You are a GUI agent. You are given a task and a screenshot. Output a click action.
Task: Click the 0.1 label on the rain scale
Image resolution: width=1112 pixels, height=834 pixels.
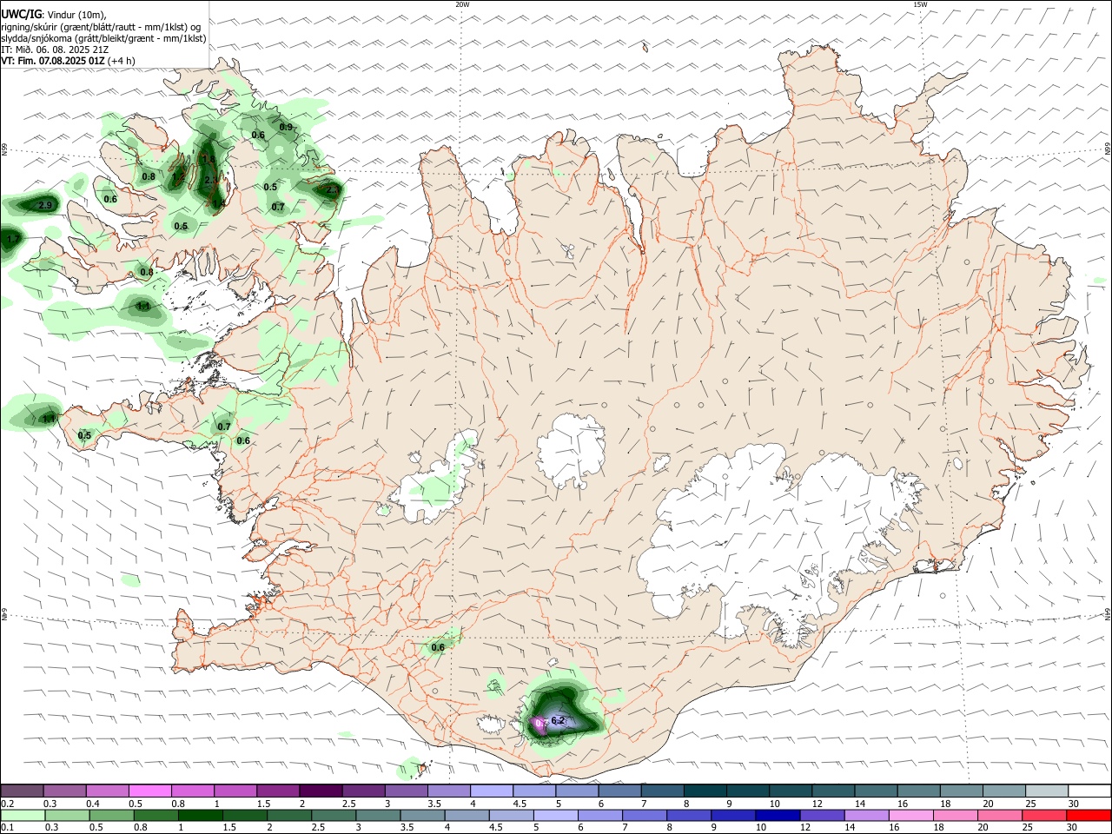click(x=7, y=827)
